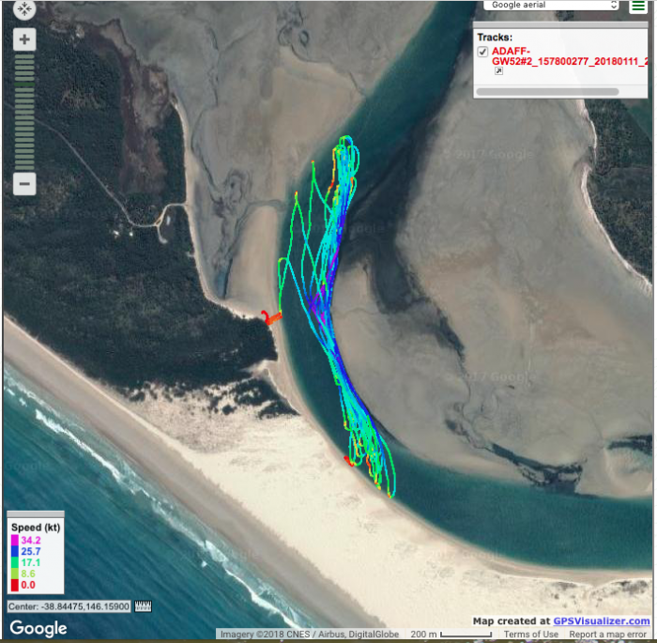Viewport: 657px width, 643px height.
Task: Click the Google logo on map
Action: [x=38, y=628]
